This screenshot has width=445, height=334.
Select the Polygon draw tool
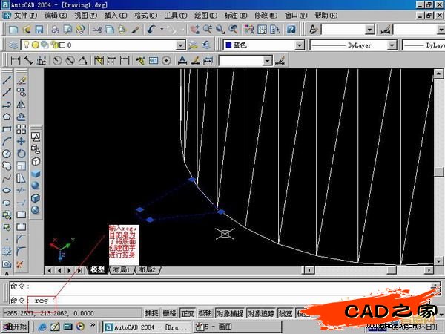[x=7, y=116]
